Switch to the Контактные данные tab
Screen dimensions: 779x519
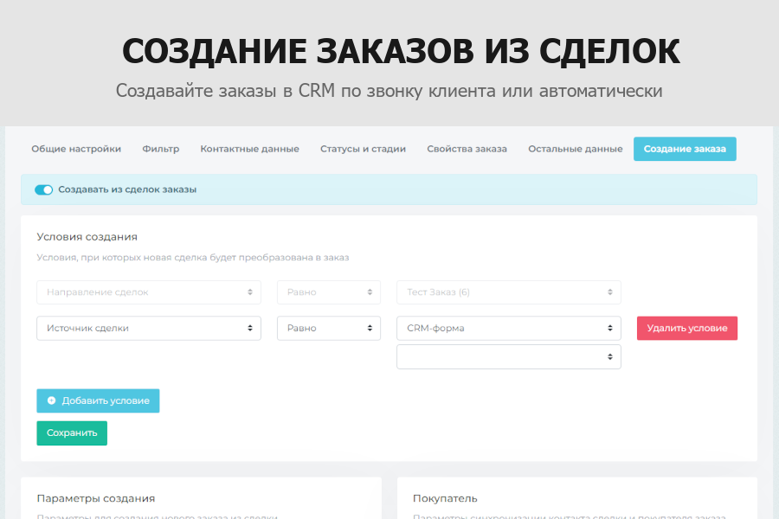[x=249, y=148]
